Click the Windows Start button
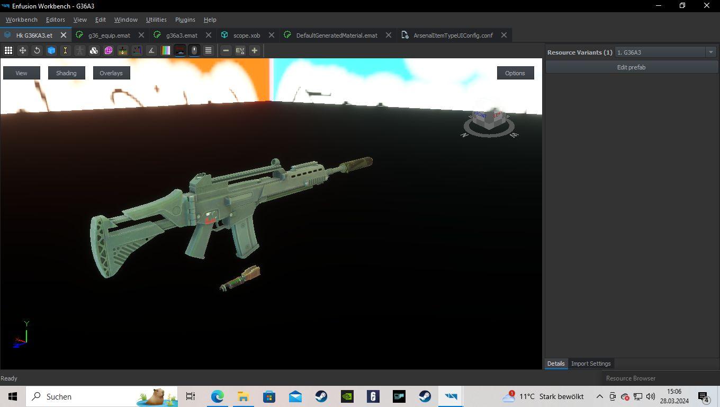This screenshot has width=720, height=407. coord(13,396)
